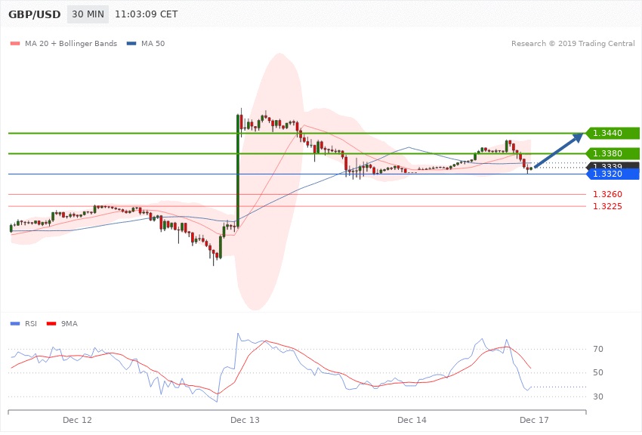Viewport: 642px width, 435px height.
Task: Toggle the 9MA legend entry
Action: click(63, 323)
